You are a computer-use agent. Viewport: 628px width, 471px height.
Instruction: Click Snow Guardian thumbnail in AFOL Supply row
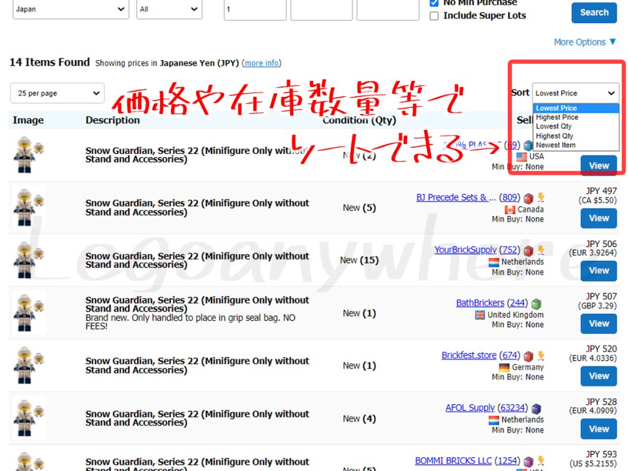point(28,418)
